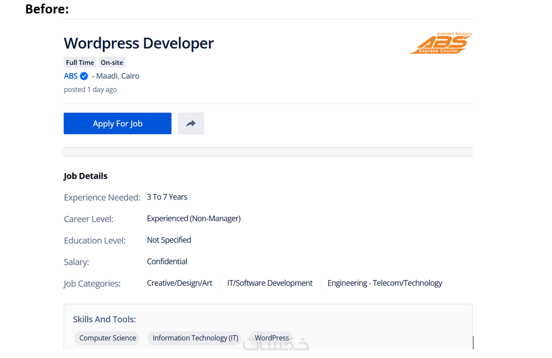This screenshot has width=552, height=358.
Task: Open the ABS Express Courier logo
Action: click(441, 43)
